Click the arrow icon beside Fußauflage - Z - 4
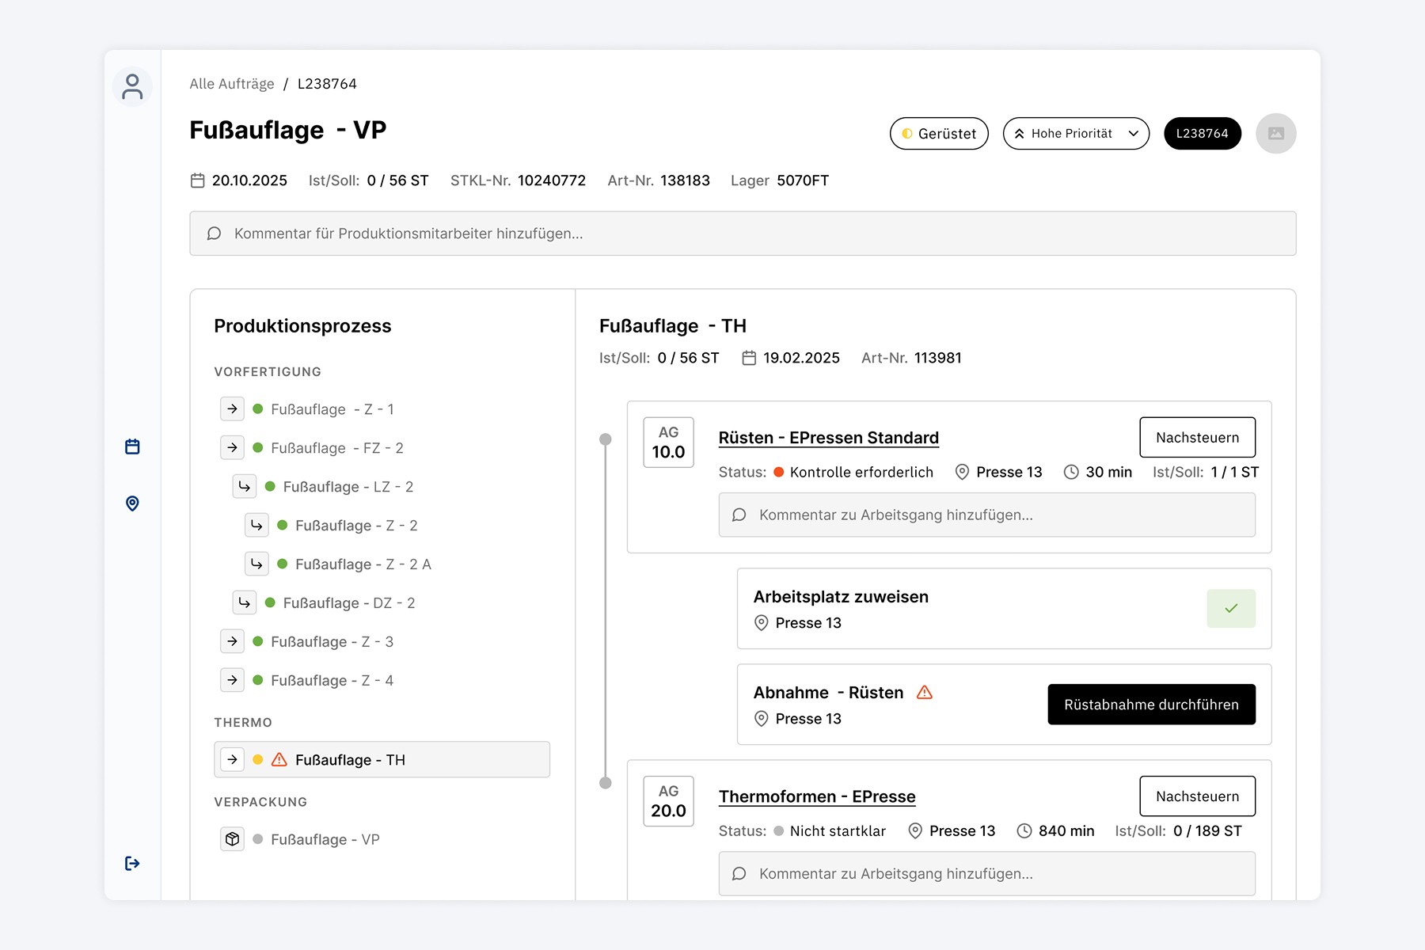This screenshot has height=950, width=1425. pos(232,681)
